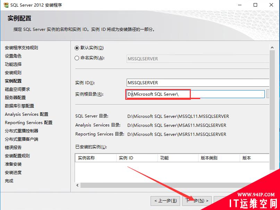Click the Analysis Services 目录 label
The width and height of the screenshot is (280, 210).
[98, 125]
